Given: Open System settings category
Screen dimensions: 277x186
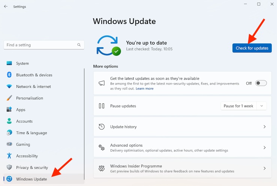Looking at the screenshot, I should tap(44, 63).
